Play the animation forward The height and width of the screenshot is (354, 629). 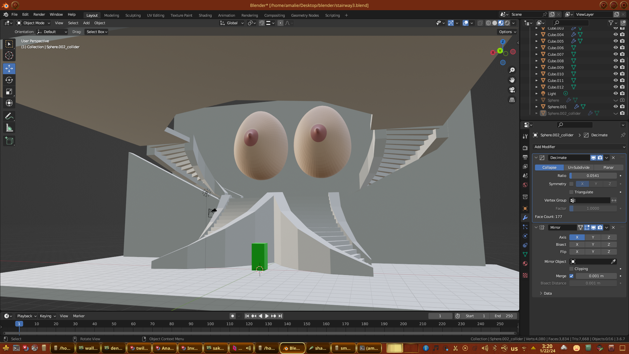tap(267, 316)
